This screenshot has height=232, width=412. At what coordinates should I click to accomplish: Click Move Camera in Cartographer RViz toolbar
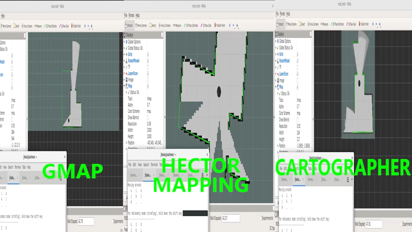click(291, 24)
